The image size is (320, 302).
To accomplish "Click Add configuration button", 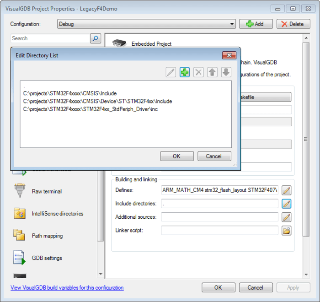I will click(x=256, y=24).
